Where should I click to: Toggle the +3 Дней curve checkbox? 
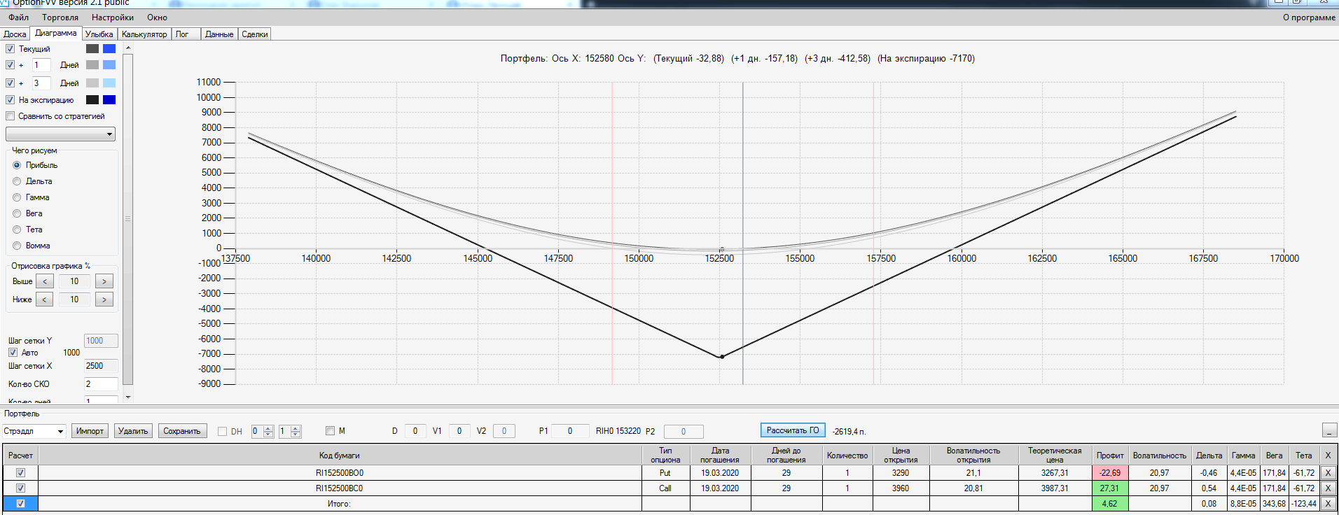coord(11,83)
